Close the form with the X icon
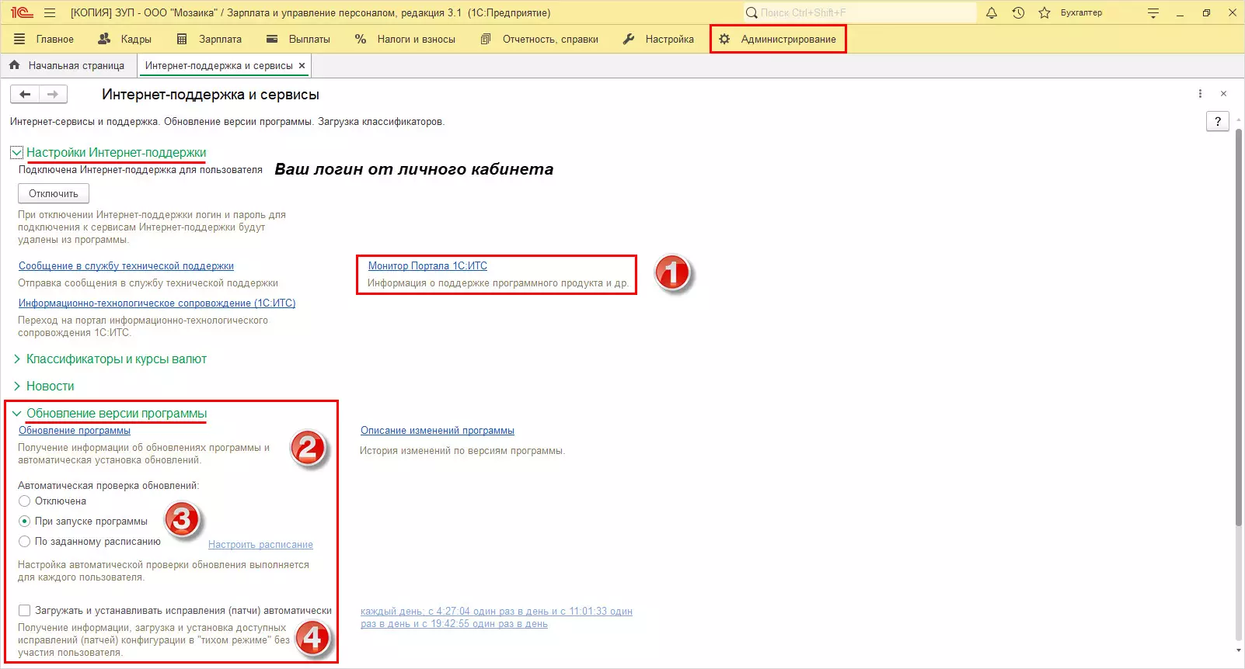Image resolution: width=1245 pixels, height=669 pixels. tap(1223, 94)
